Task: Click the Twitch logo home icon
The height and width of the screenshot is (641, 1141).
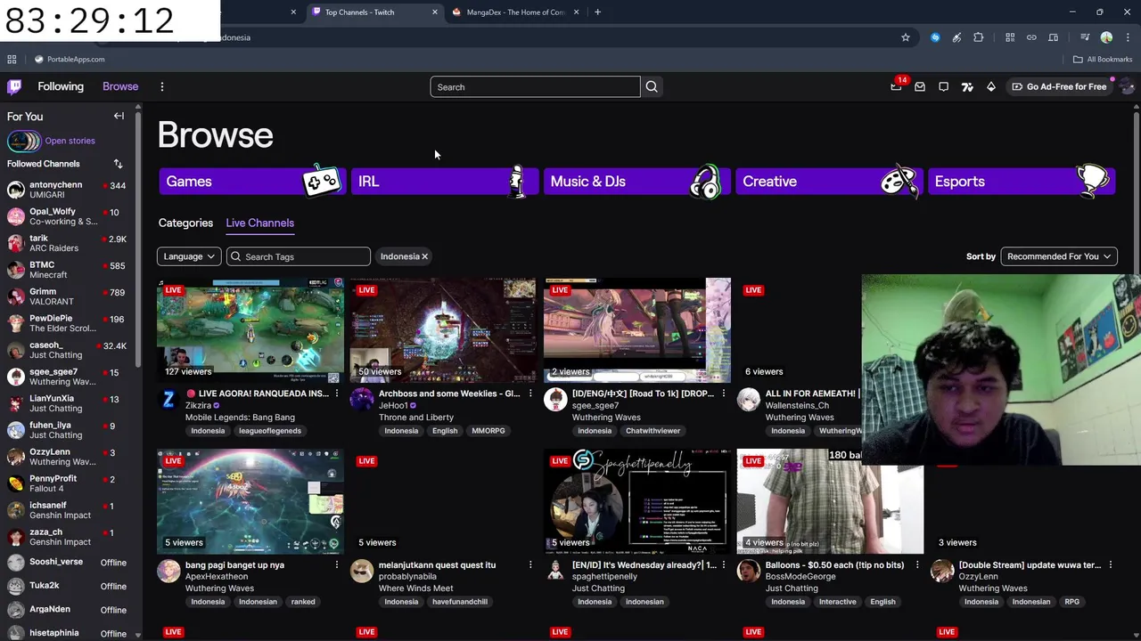Action: pos(14,86)
